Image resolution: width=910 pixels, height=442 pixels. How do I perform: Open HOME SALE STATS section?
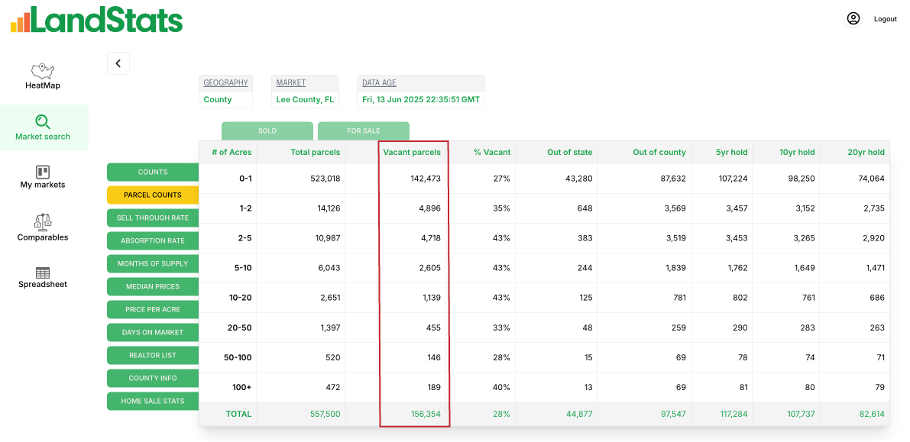coord(153,402)
